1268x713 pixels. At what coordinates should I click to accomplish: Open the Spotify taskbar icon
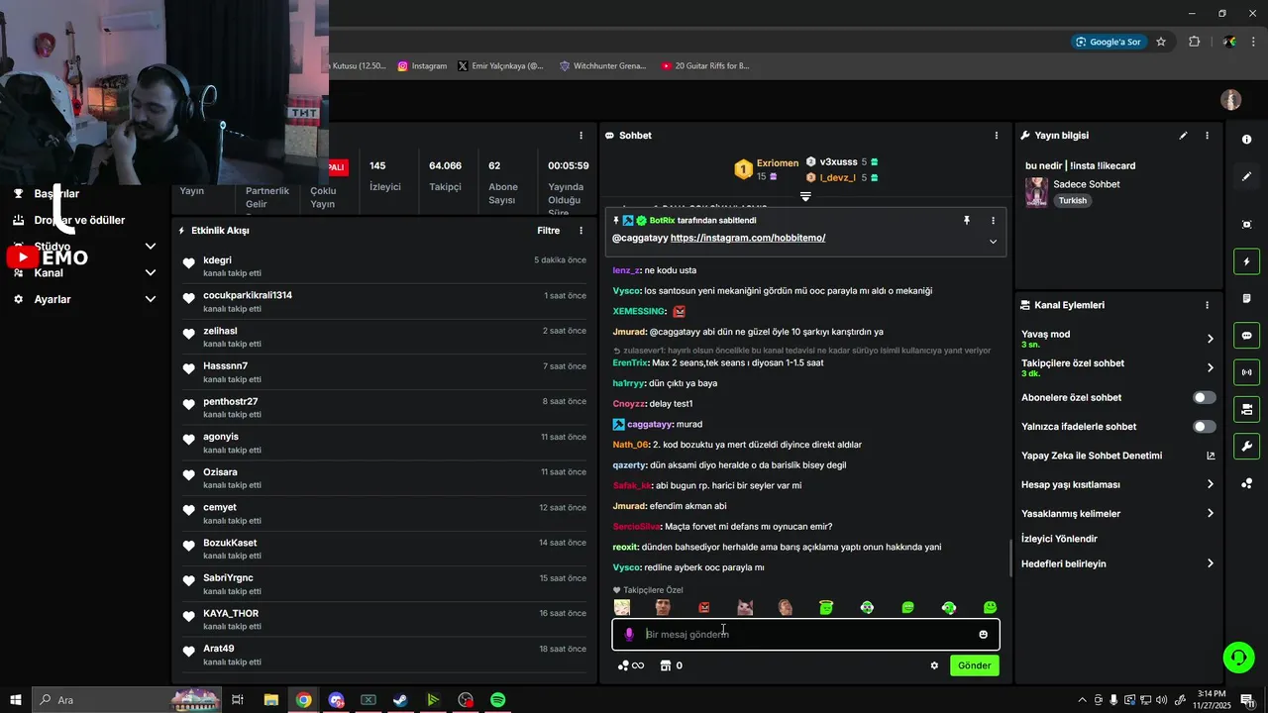(x=498, y=700)
